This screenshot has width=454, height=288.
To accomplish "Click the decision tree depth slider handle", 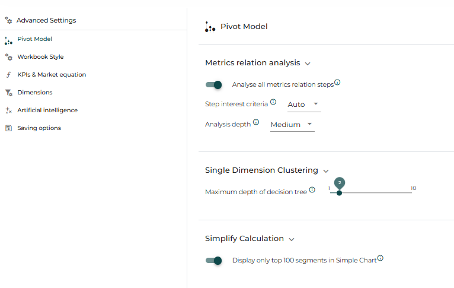I will click(x=340, y=193).
